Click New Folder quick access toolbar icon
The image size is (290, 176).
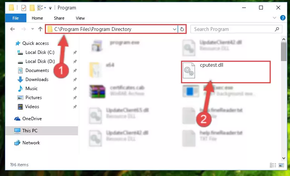[32, 8]
